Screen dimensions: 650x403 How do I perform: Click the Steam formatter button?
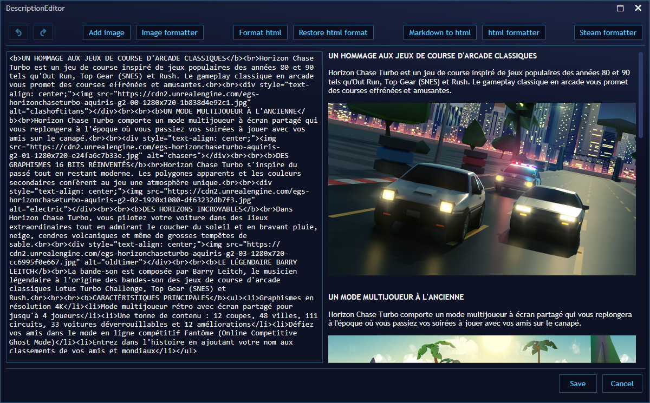(608, 32)
